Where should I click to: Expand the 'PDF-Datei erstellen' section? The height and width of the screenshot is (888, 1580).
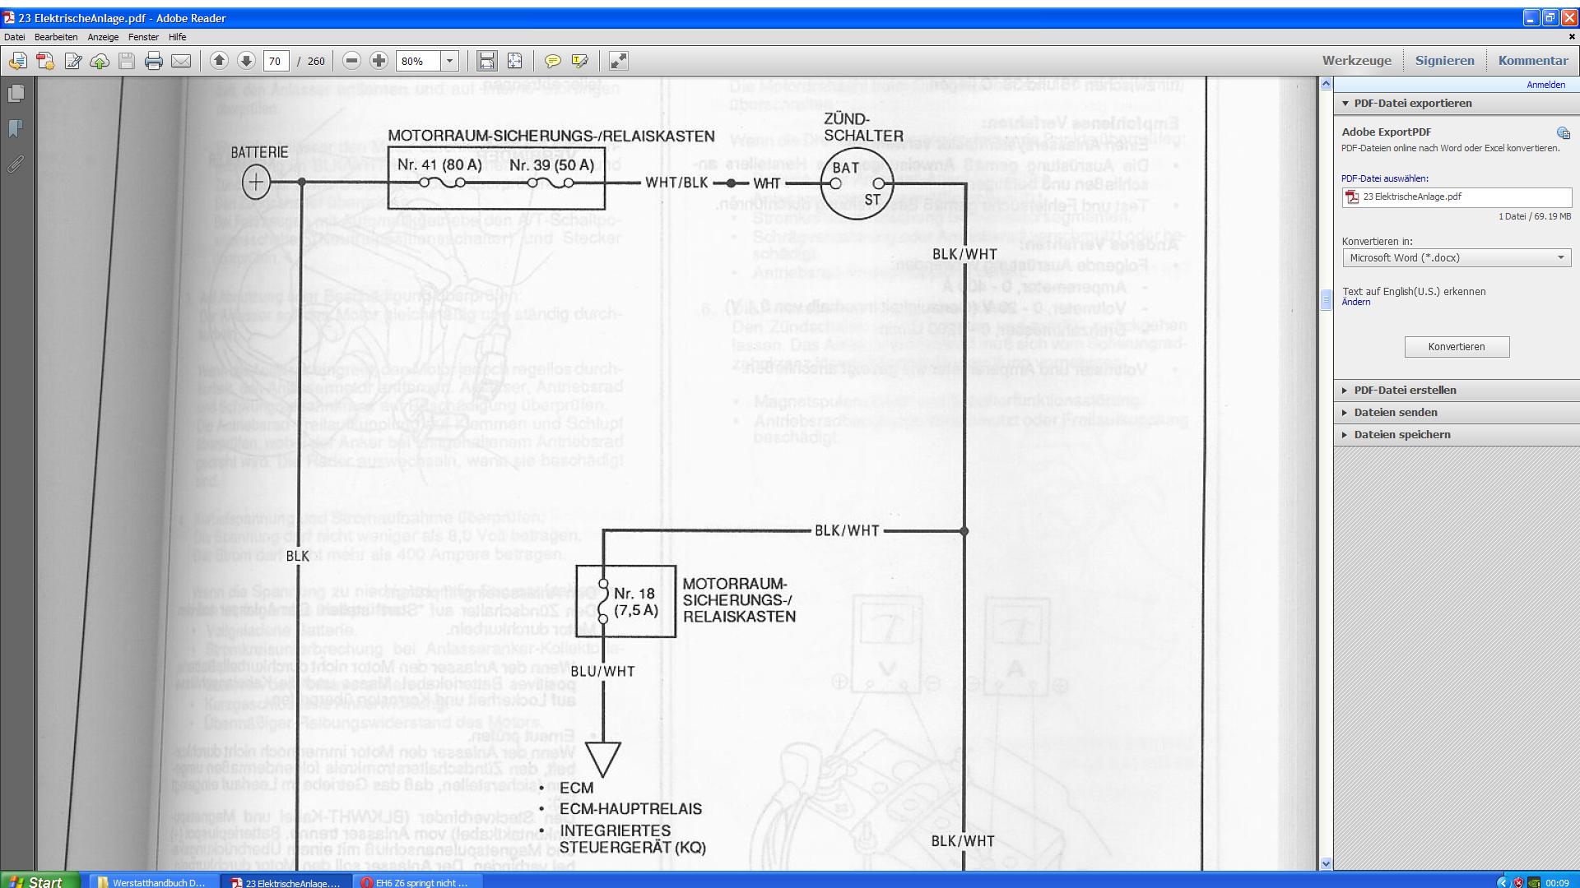coord(1405,390)
